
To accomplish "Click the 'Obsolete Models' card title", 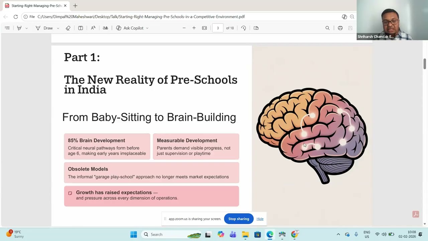I will (x=88, y=169).
